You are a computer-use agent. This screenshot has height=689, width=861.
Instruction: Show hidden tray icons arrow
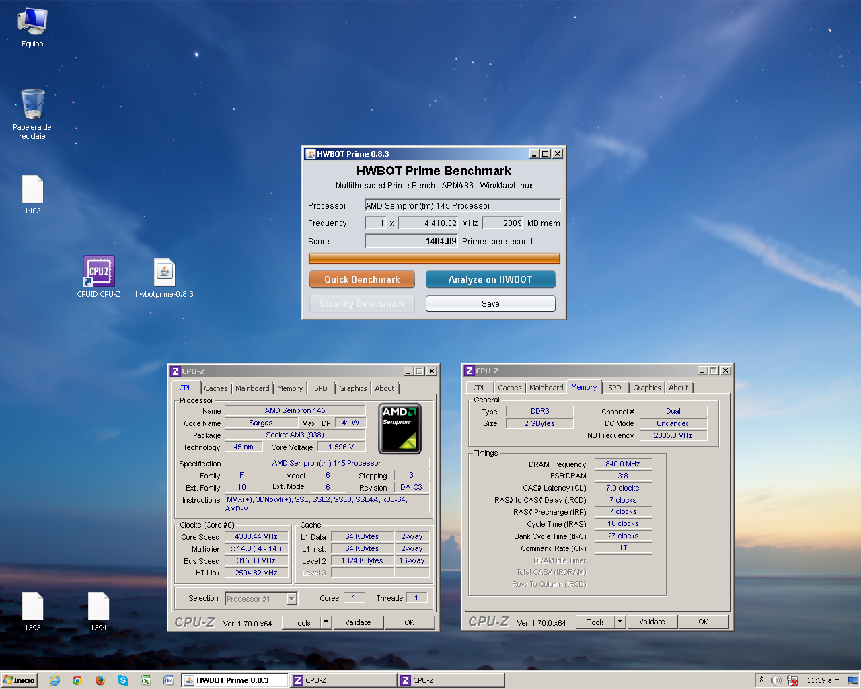(761, 680)
